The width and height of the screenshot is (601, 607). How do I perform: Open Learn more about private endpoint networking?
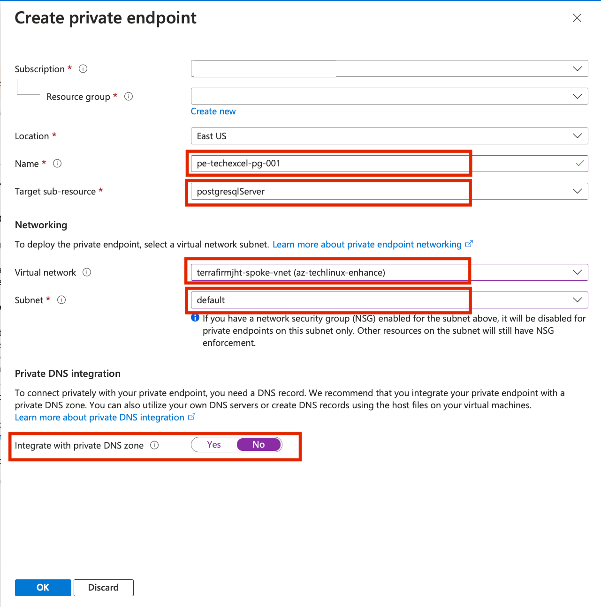(367, 245)
